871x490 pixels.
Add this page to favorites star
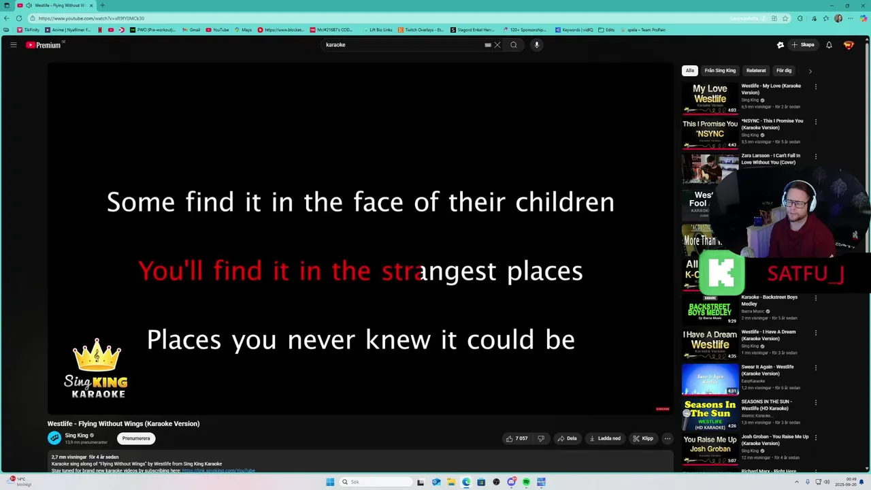(x=785, y=18)
